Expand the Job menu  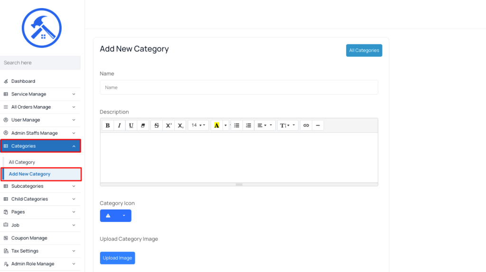pyautogui.click(x=40, y=225)
